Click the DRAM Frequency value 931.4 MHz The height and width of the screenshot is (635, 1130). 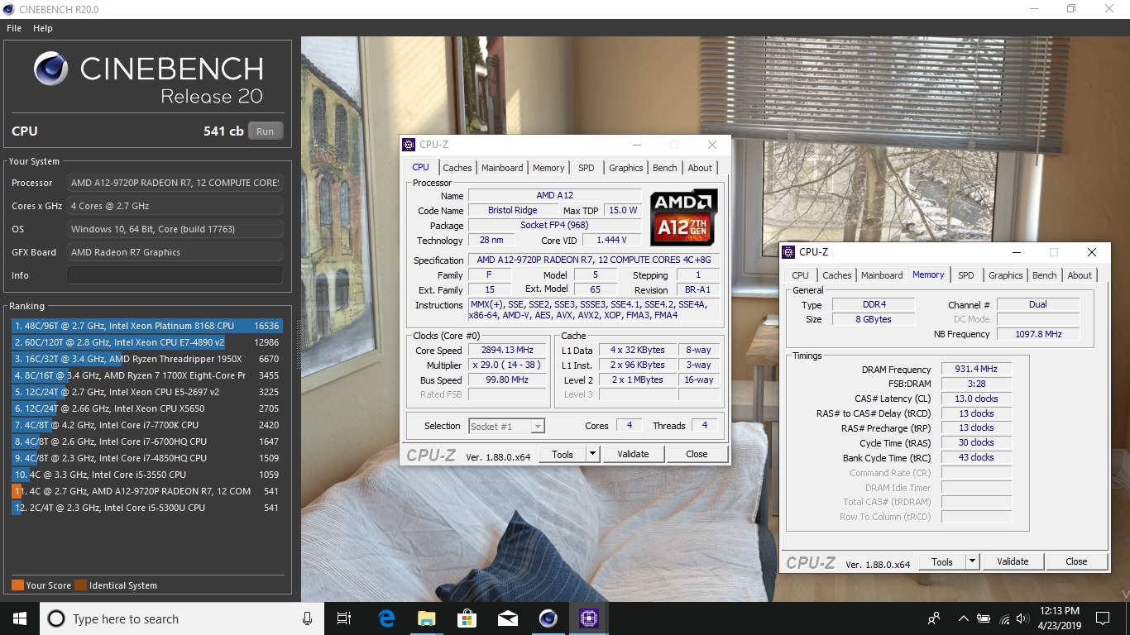pos(976,370)
